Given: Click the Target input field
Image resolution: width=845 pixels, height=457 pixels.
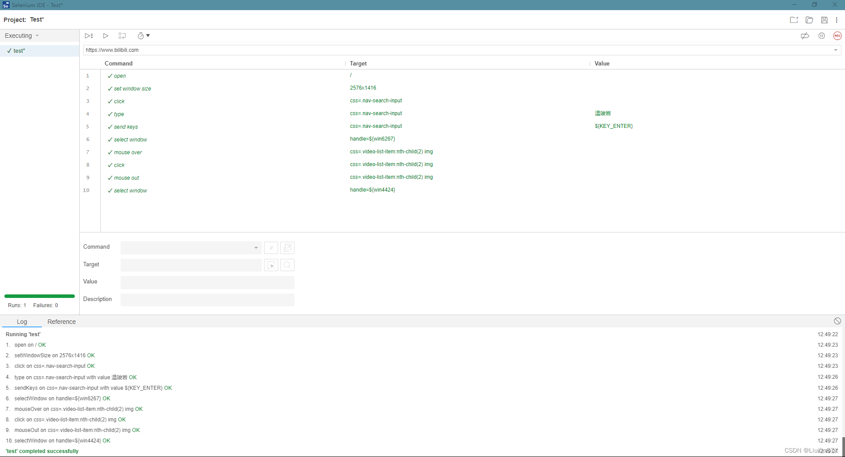Looking at the screenshot, I should (x=191, y=265).
